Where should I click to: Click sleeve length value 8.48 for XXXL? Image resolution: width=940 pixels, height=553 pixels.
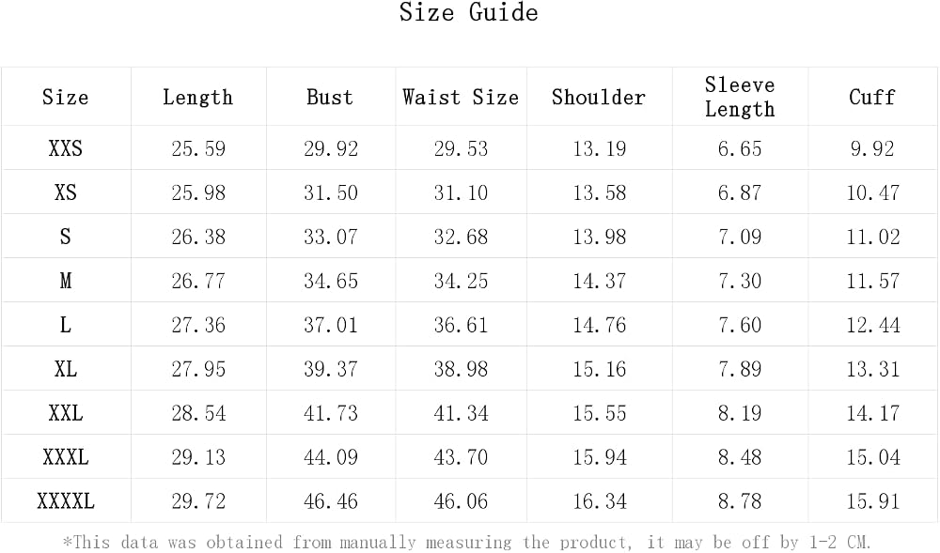(740, 457)
